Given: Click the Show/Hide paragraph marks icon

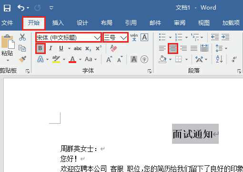Looking at the screenshot, I should 234,59.
